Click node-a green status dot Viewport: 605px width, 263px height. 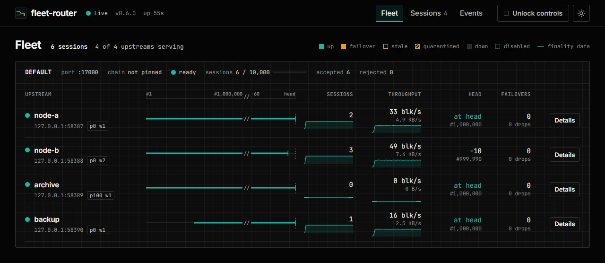(x=27, y=115)
